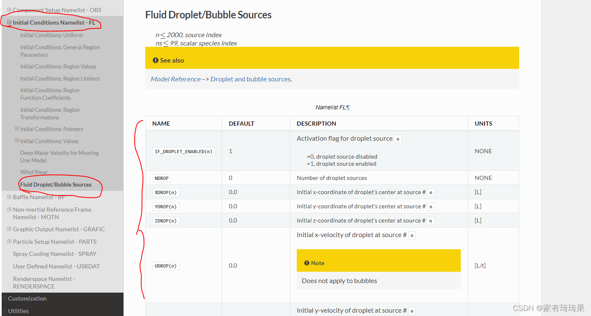Viewport: 591px width, 316px height.
Task: Click the See also exclamation icon
Action: pos(155,60)
